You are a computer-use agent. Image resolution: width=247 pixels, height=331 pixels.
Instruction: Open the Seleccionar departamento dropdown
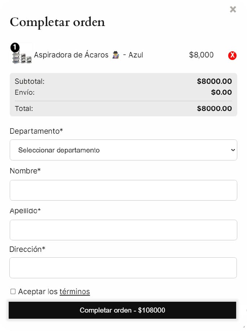pyautogui.click(x=123, y=150)
